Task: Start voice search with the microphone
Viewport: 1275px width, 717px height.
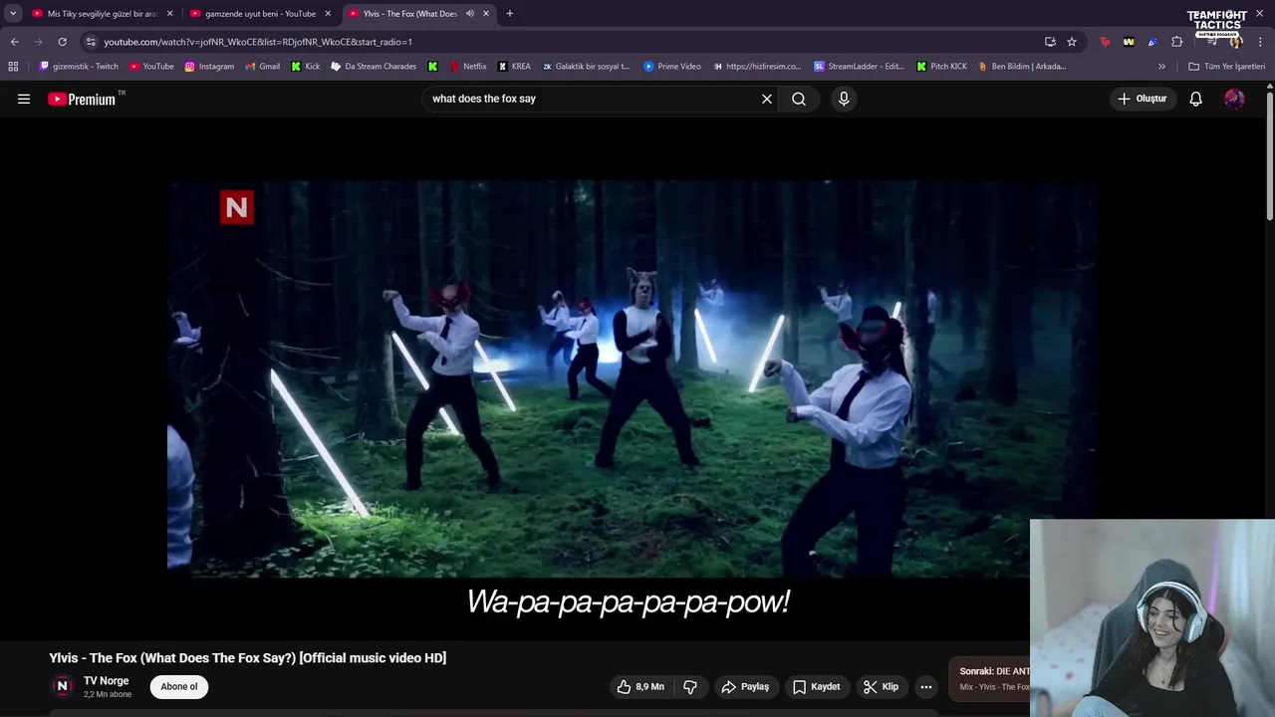Action: coord(844,99)
